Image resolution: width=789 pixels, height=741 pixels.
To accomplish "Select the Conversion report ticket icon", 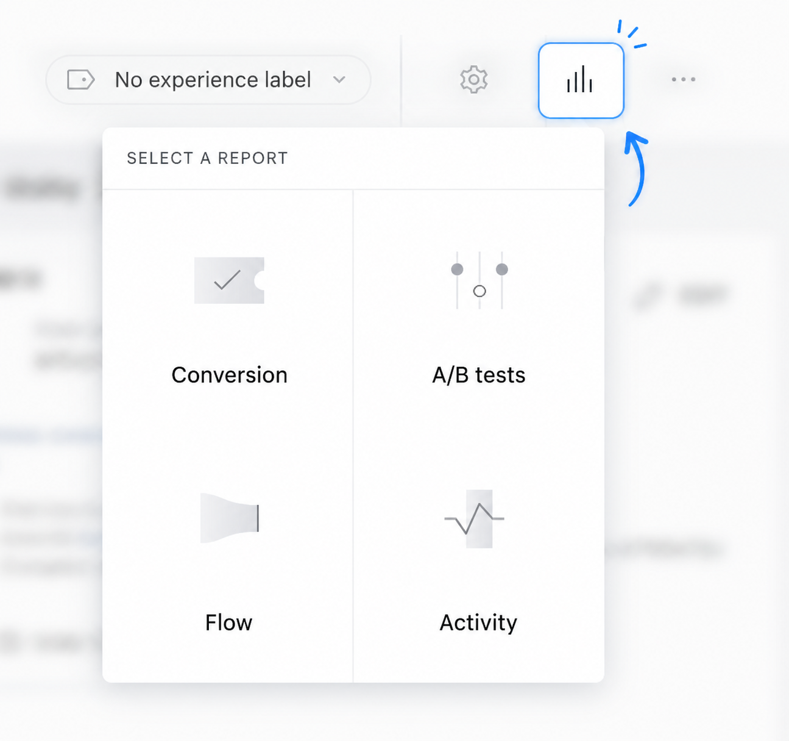I will [x=229, y=281].
